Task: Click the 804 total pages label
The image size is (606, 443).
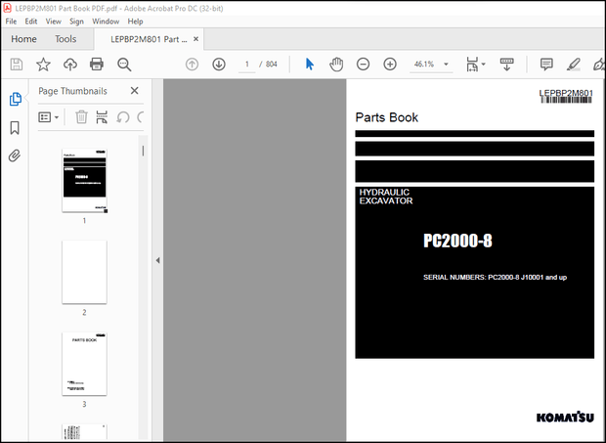Action: (x=272, y=65)
